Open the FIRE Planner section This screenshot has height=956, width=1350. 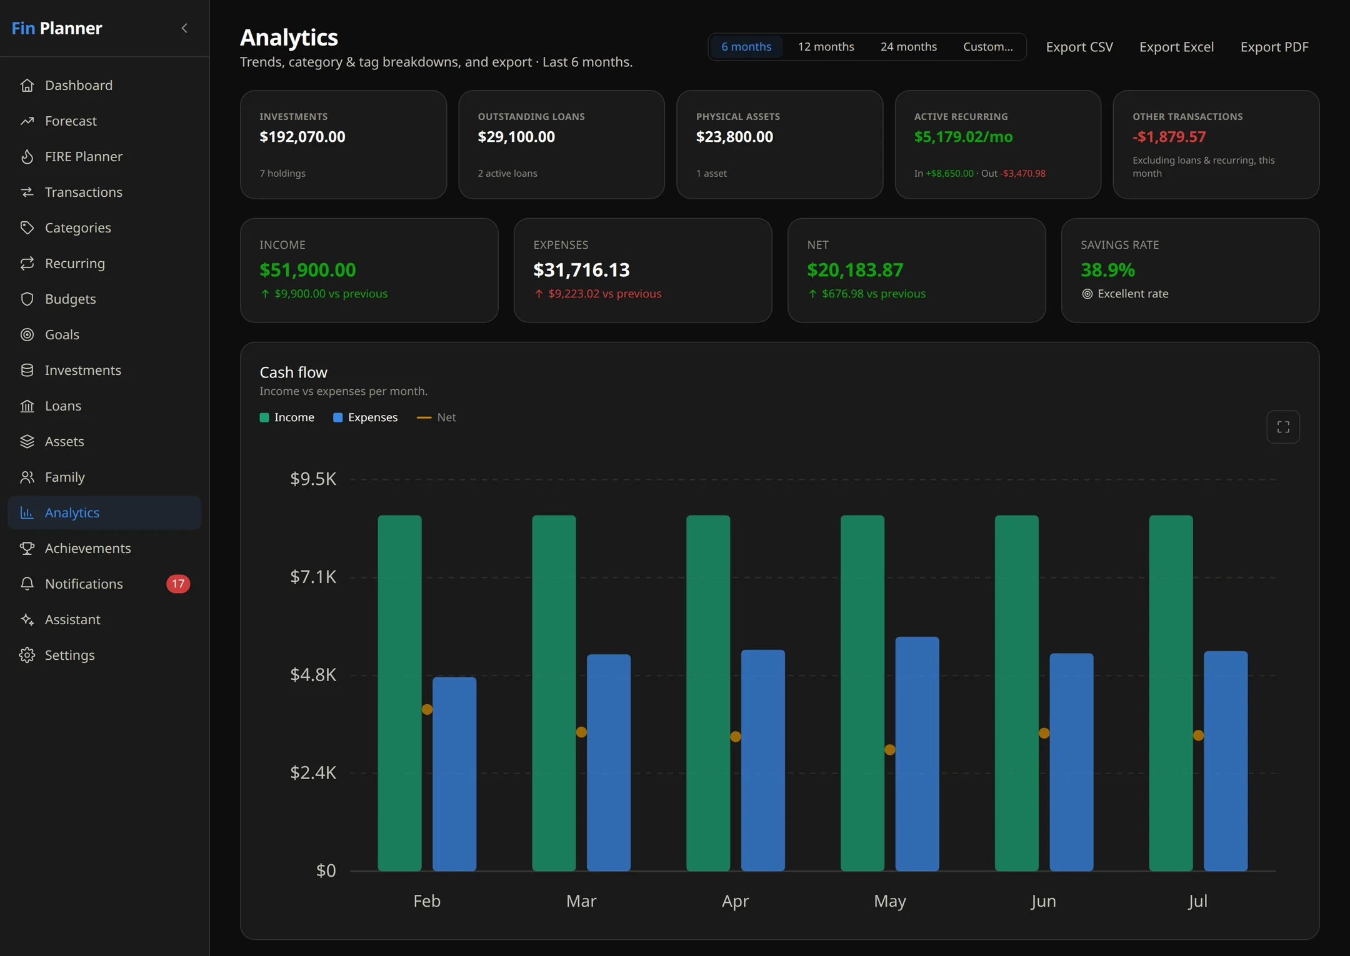(x=104, y=156)
